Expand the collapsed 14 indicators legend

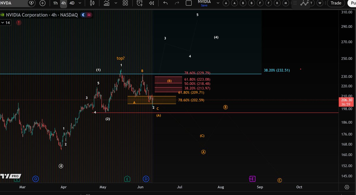pos(6,23)
